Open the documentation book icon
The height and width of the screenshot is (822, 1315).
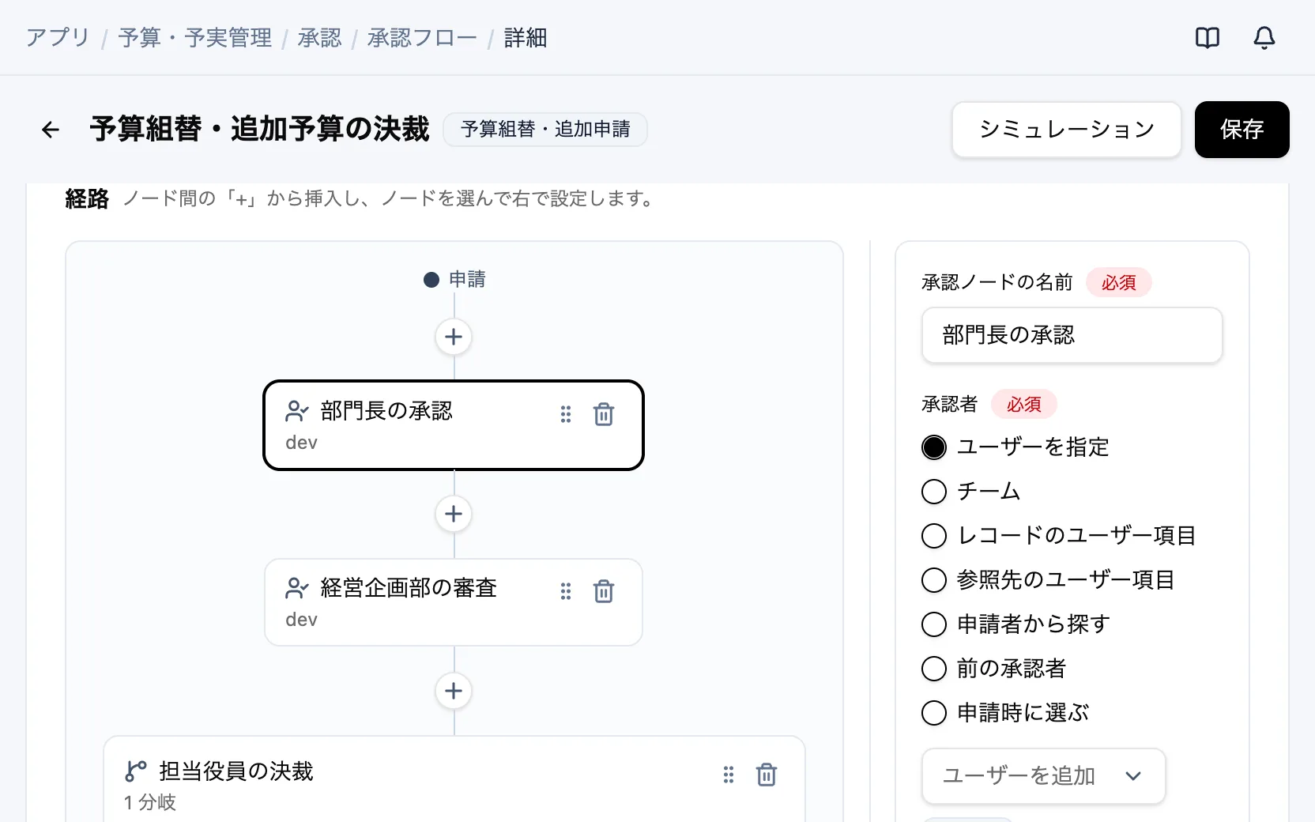1207,38
